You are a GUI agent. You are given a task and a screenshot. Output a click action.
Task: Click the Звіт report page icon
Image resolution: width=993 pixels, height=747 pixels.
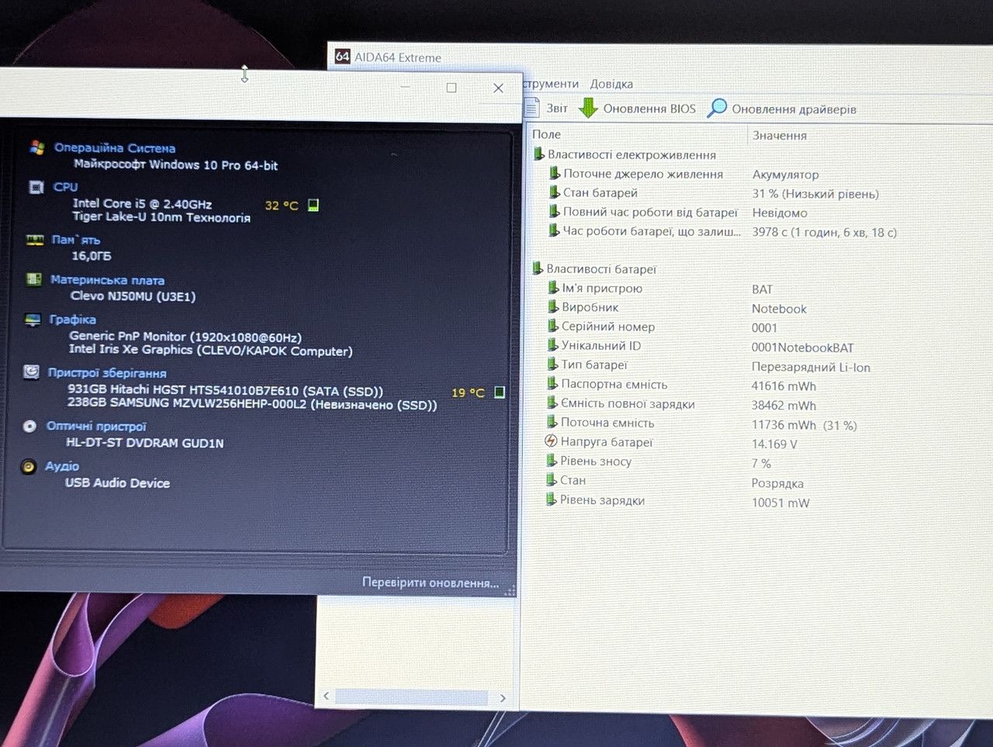(531, 108)
